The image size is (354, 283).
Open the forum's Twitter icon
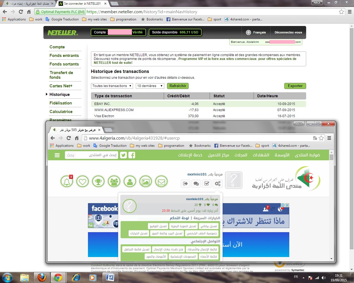click(x=123, y=155)
